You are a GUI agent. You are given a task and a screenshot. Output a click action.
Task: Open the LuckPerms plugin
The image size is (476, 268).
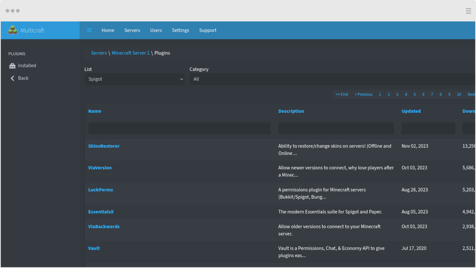click(100, 190)
